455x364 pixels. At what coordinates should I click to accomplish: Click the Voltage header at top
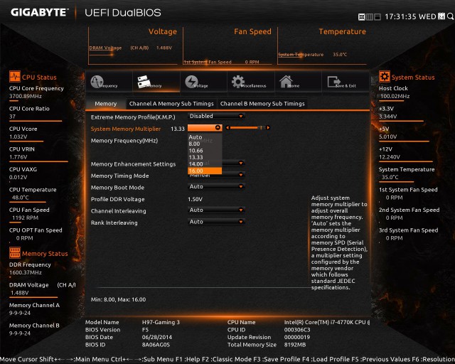tap(163, 31)
